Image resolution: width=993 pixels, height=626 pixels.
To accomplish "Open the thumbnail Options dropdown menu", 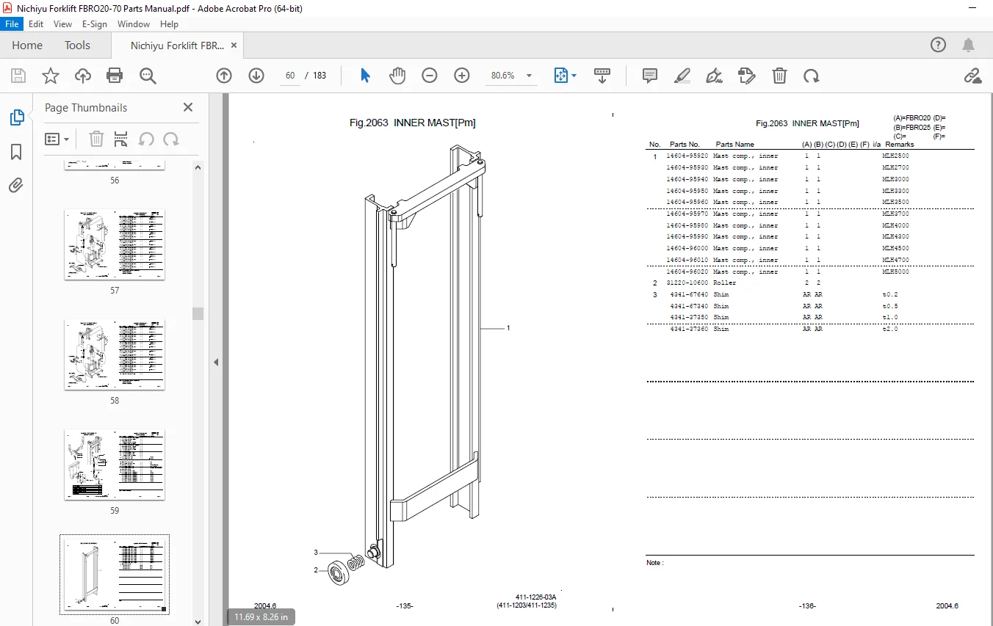I will tap(57, 139).
